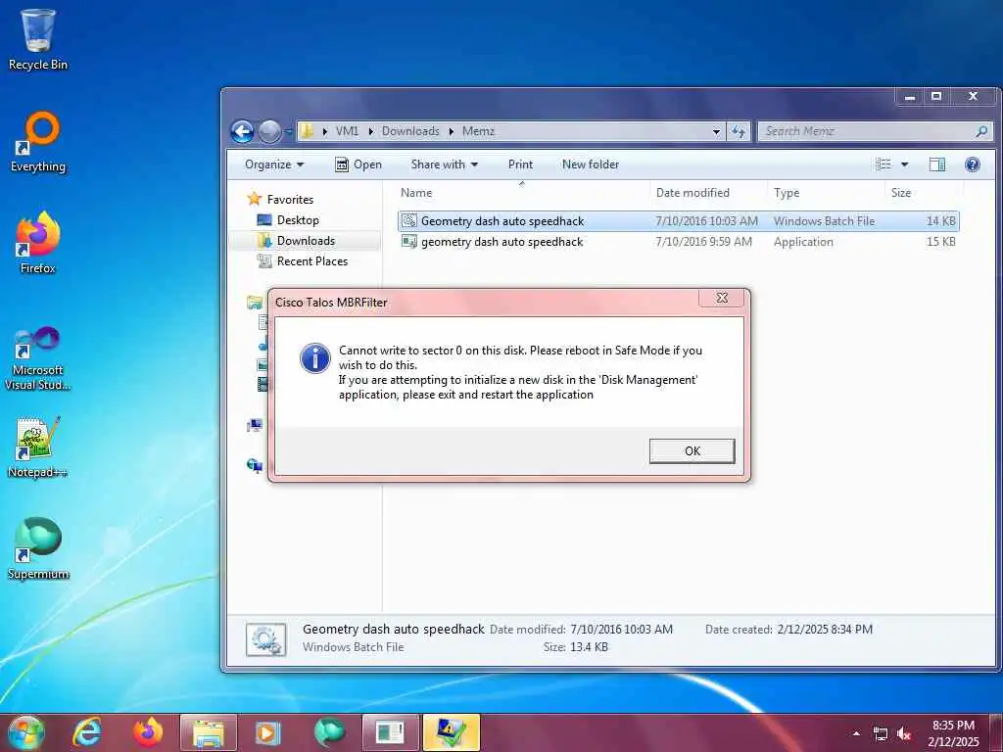Image resolution: width=1003 pixels, height=752 pixels.
Task: Select the highlighted yellow taskbar application
Action: [451, 732]
